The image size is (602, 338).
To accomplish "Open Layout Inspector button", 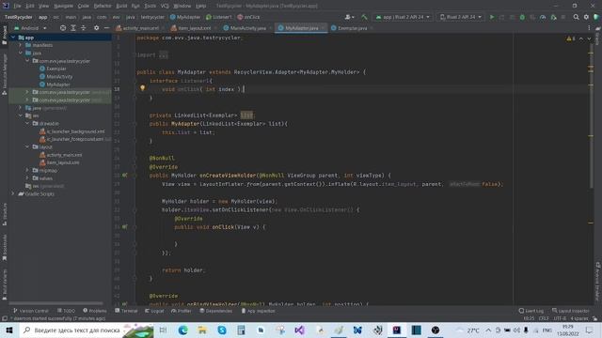I will coord(571,311).
